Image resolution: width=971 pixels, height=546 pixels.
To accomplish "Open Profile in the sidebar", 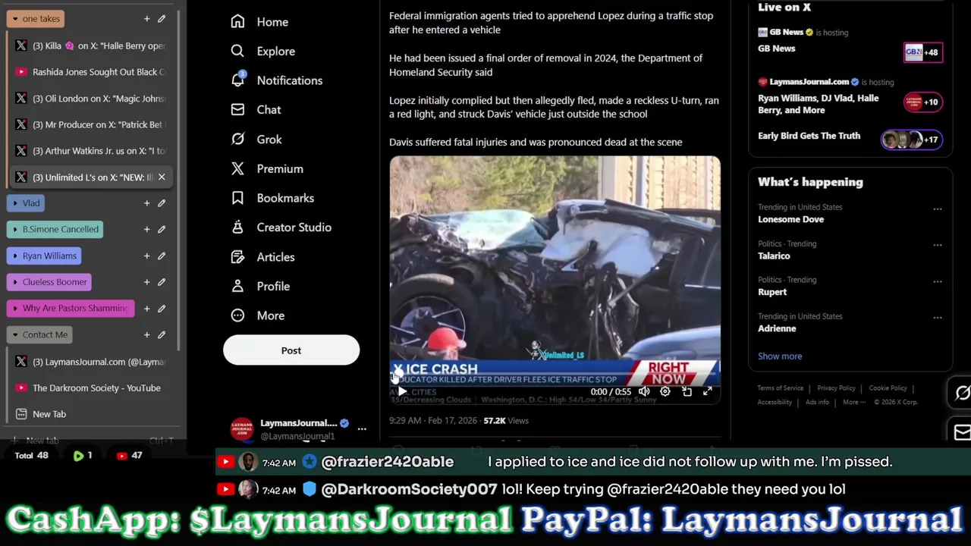I will [x=260, y=286].
